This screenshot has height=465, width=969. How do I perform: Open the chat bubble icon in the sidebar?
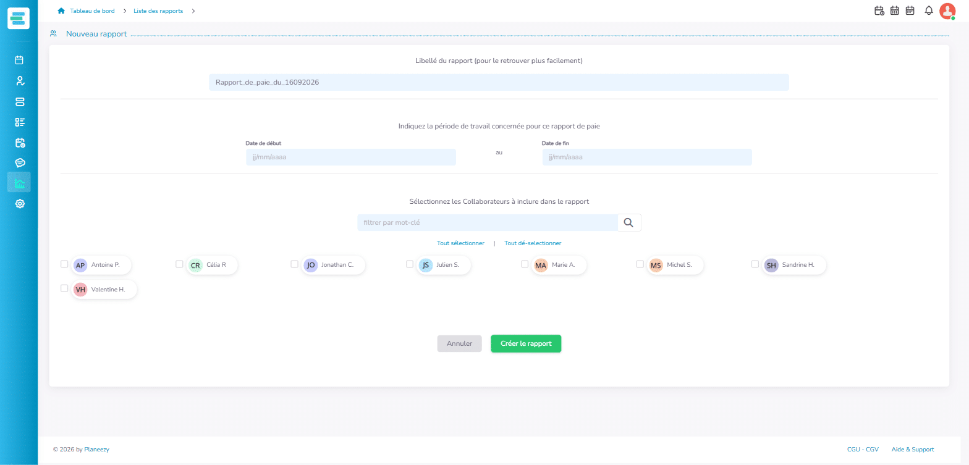[x=19, y=163]
